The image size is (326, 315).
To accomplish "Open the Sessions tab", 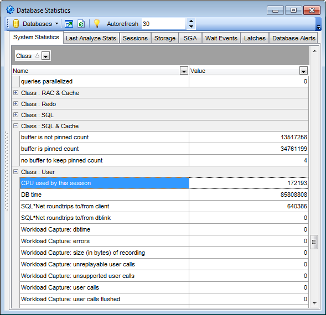I will (135, 38).
